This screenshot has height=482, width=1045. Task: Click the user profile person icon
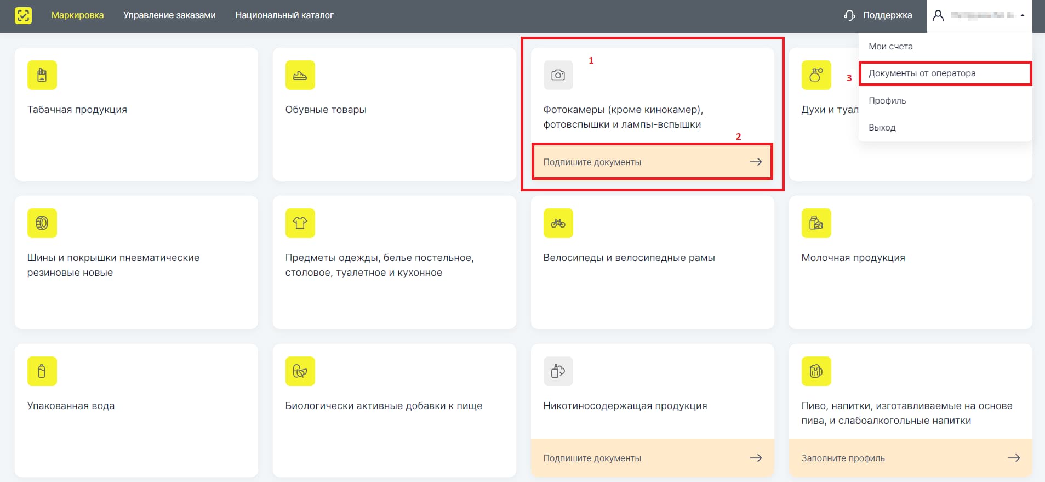coord(938,15)
